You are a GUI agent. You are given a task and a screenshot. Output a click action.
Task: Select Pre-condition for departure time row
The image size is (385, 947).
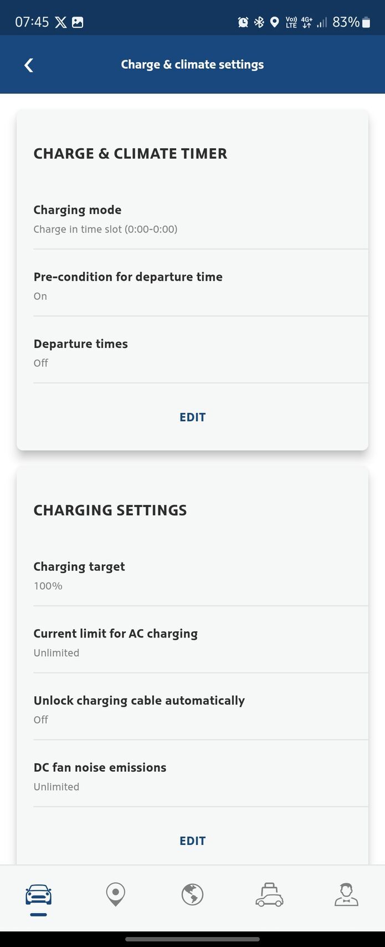click(x=192, y=286)
